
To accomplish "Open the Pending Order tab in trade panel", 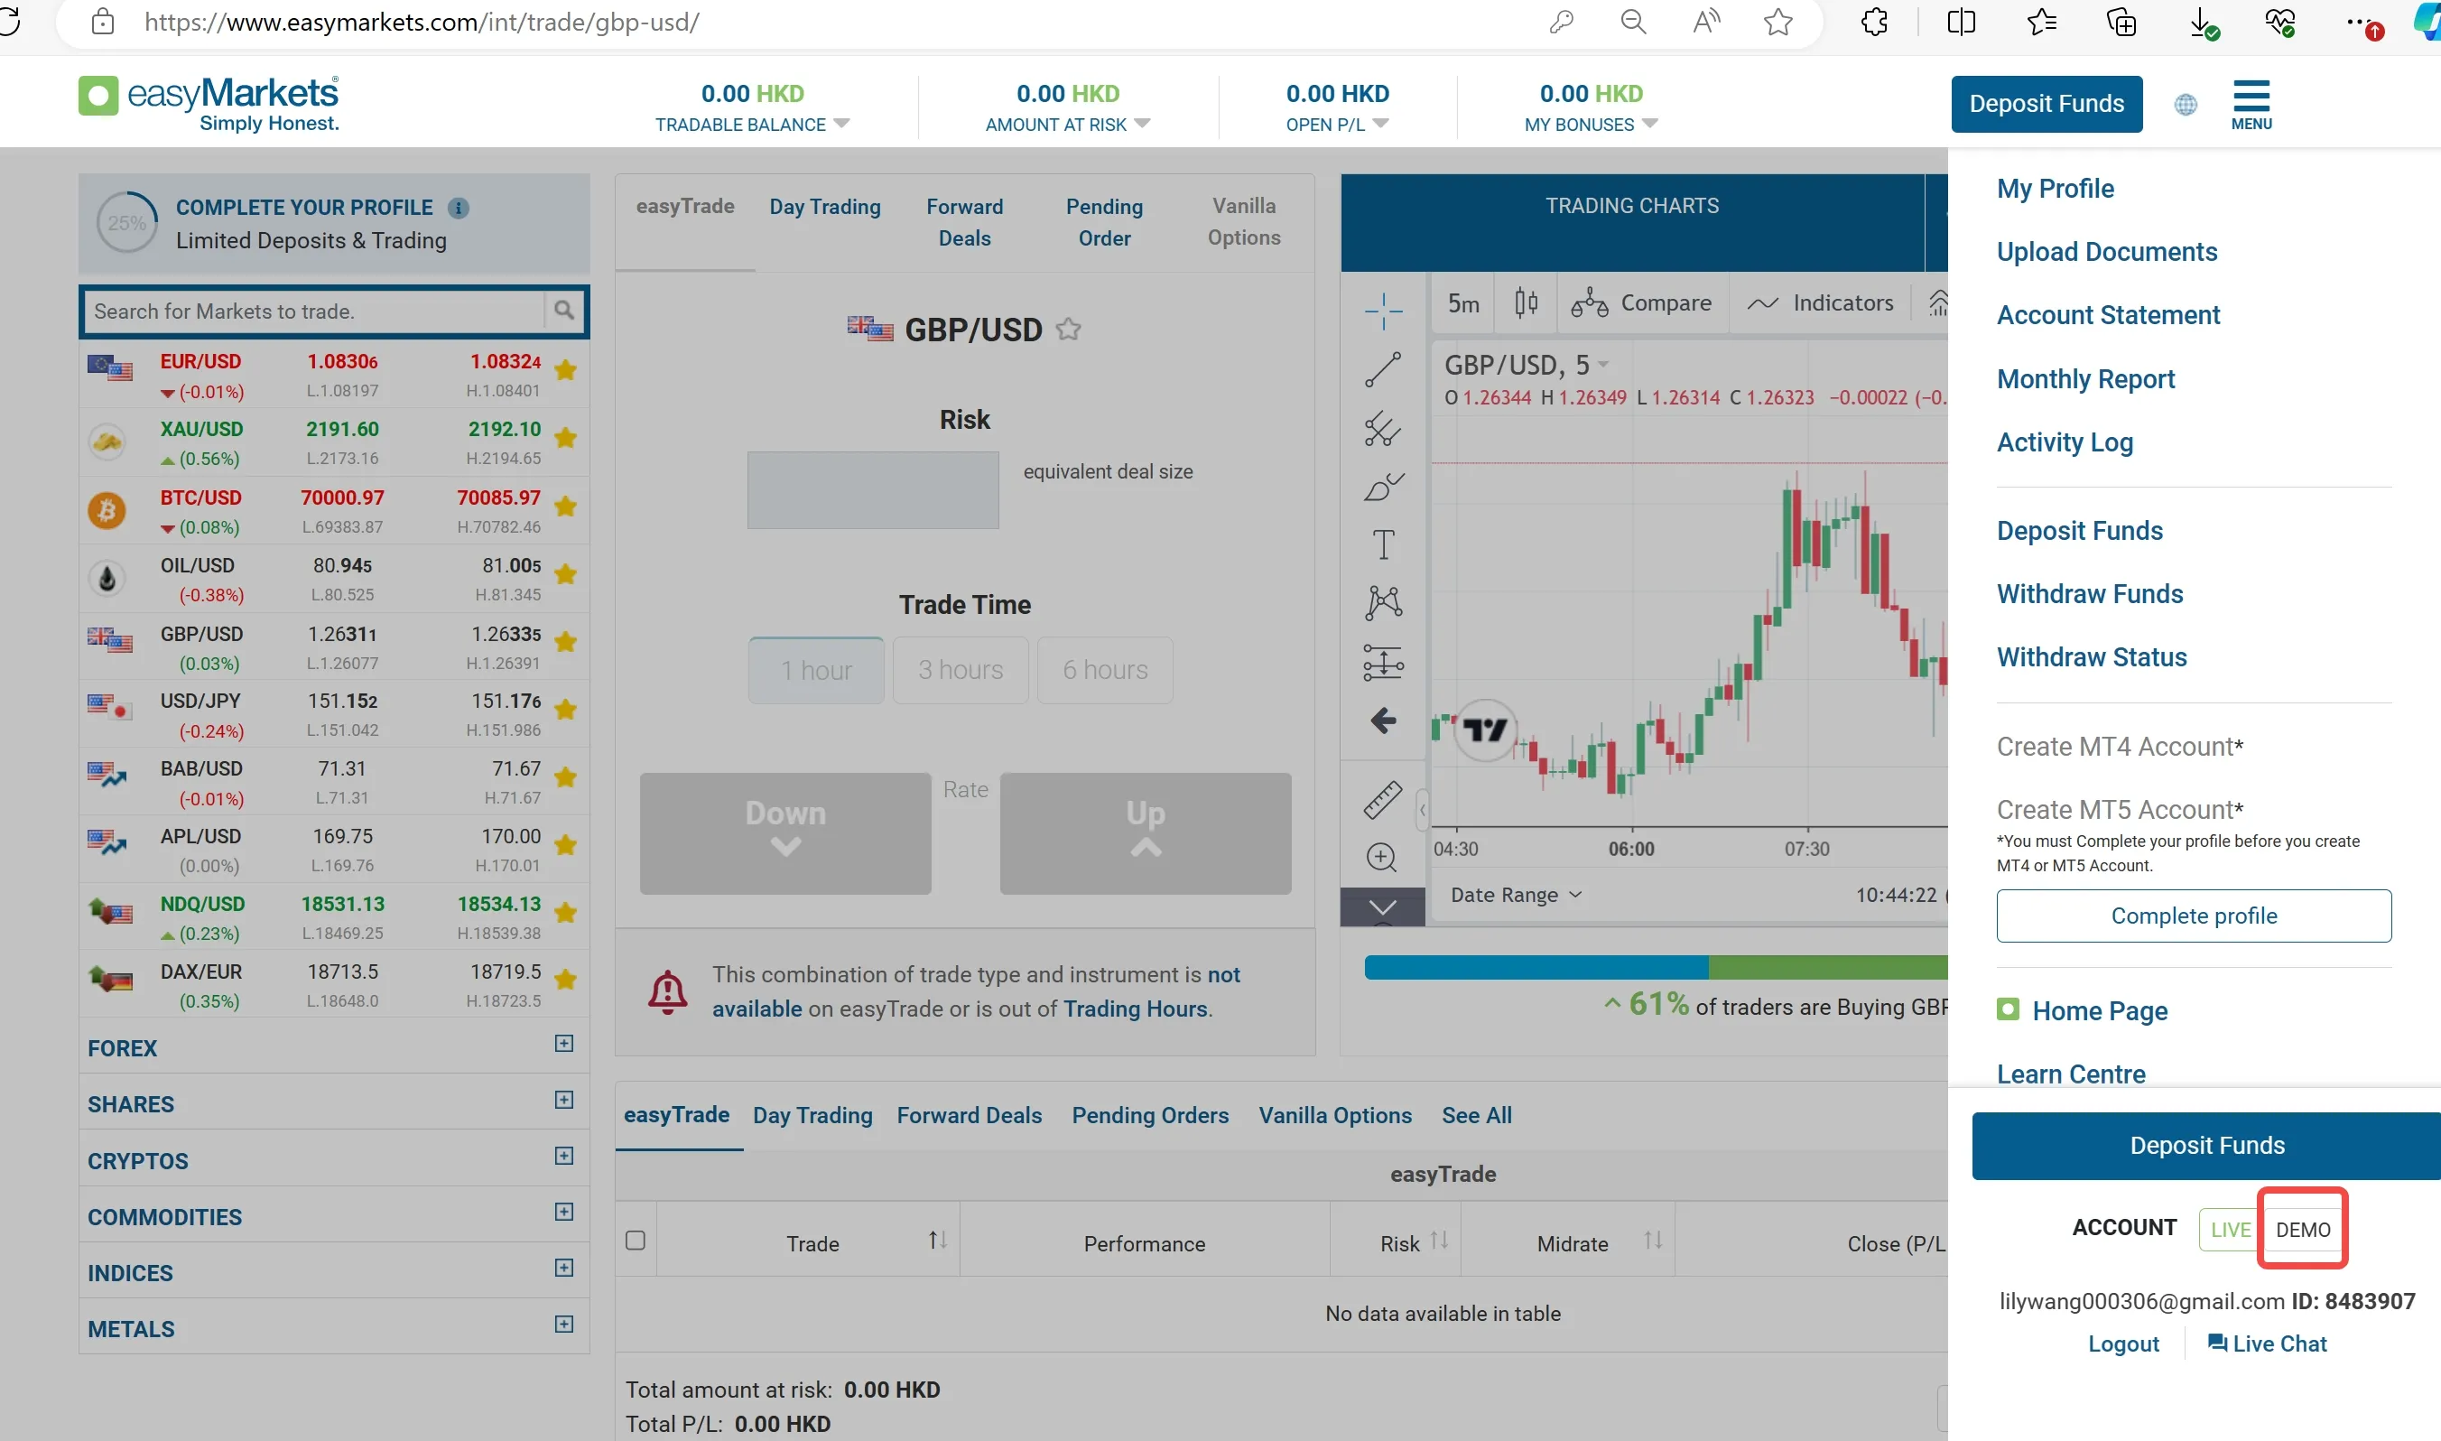I will click(1103, 222).
